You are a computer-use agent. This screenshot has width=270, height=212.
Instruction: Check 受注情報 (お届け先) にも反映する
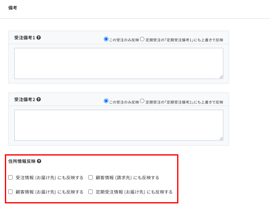(11, 177)
